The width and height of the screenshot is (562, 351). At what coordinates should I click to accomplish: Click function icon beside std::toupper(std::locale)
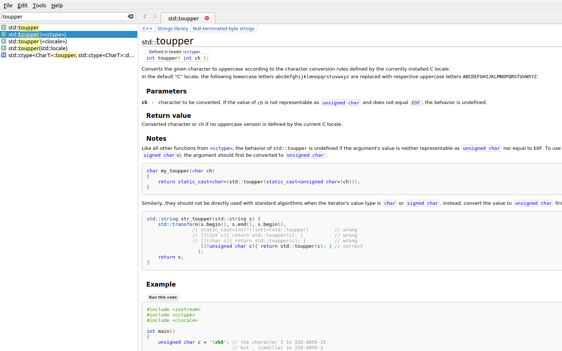click(x=4, y=48)
